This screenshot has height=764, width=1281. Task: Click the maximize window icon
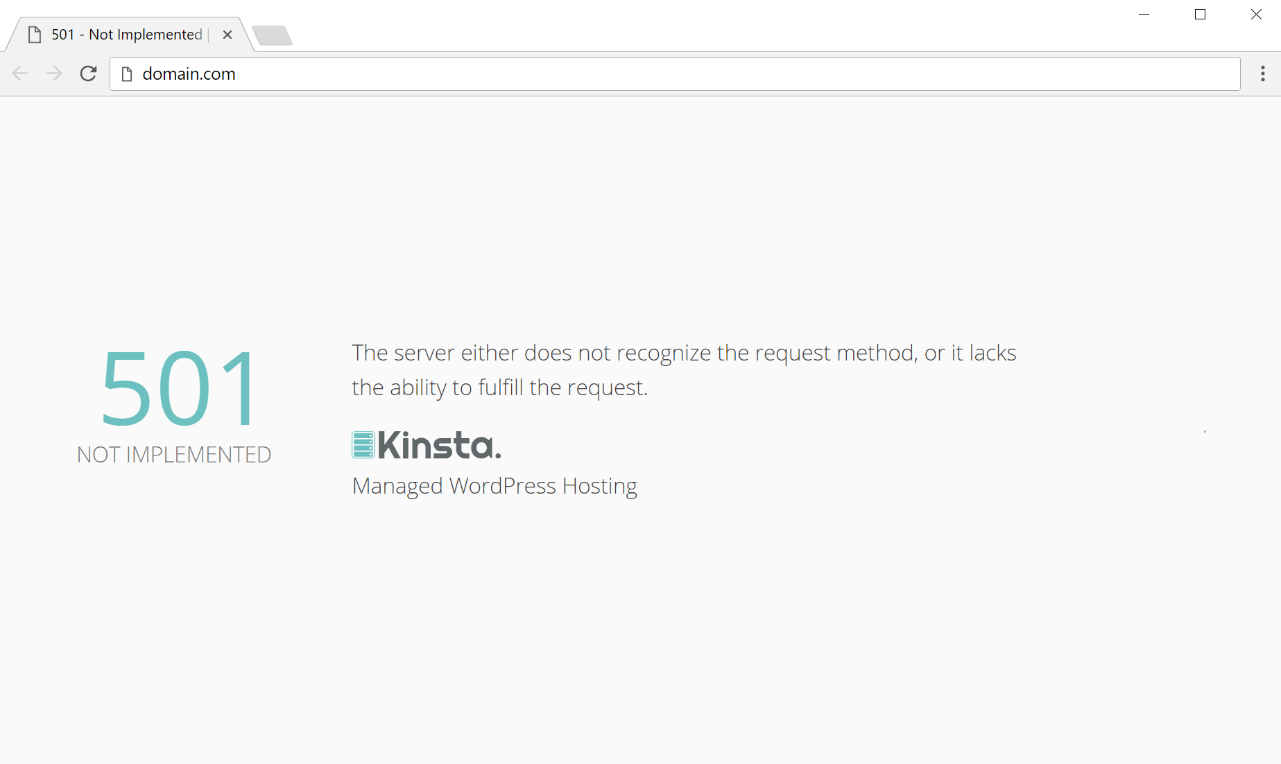pyautogui.click(x=1200, y=14)
